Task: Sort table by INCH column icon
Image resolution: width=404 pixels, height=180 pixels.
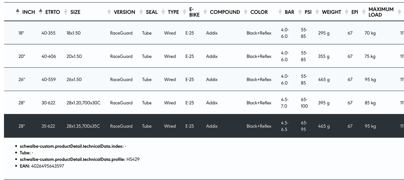Action: point(17,12)
